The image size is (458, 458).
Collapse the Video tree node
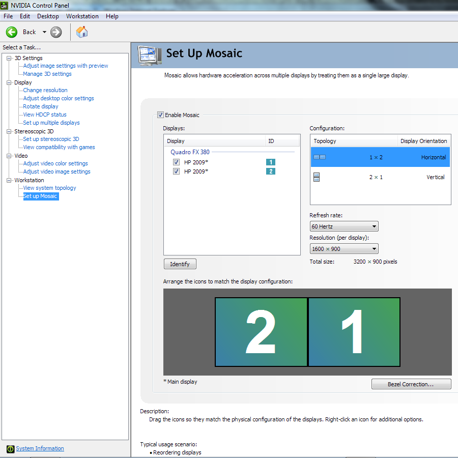pyautogui.click(x=9, y=156)
